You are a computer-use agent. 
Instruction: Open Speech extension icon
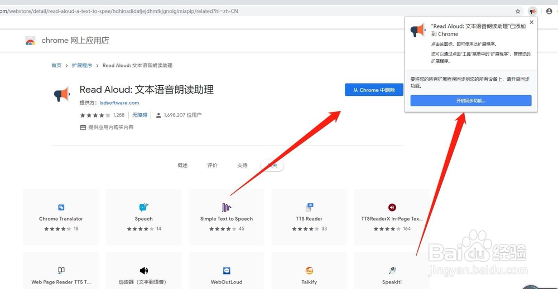(x=144, y=207)
